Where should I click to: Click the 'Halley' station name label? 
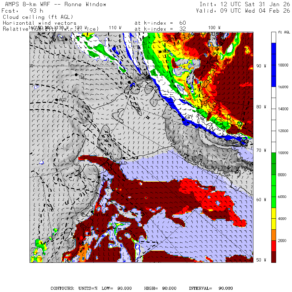101,214
